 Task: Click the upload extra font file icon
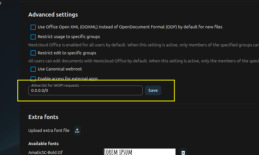[77, 130]
